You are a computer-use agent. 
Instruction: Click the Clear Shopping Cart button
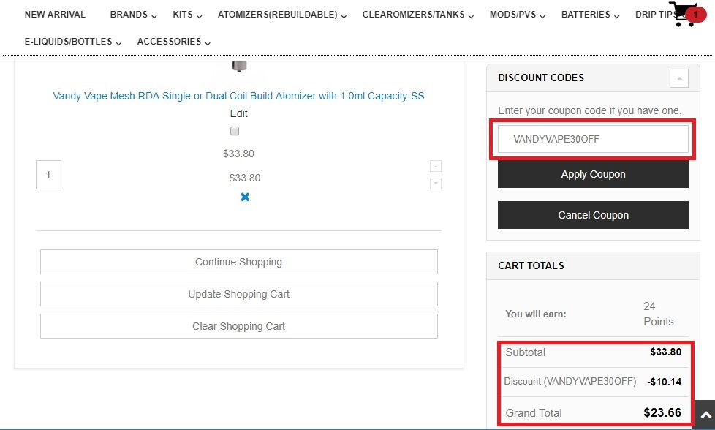point(238,326)
